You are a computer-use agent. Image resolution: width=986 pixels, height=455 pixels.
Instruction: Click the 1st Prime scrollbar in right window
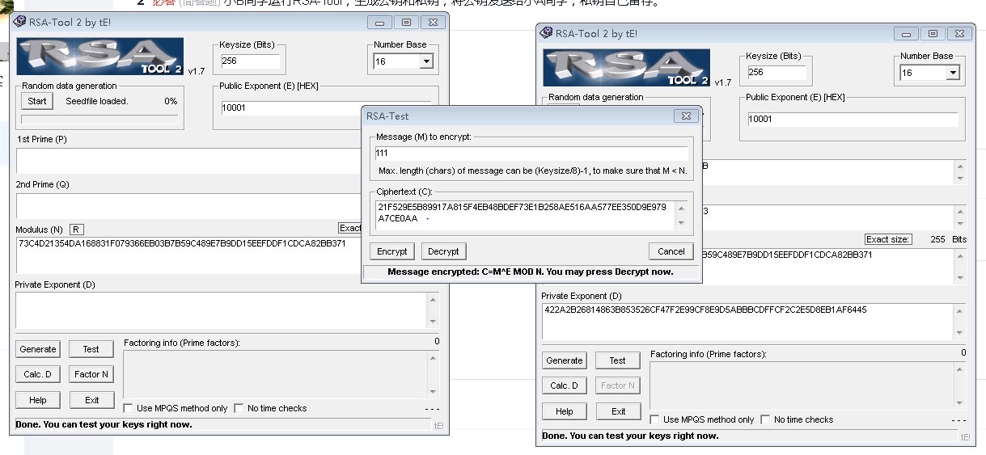(960, 172)
